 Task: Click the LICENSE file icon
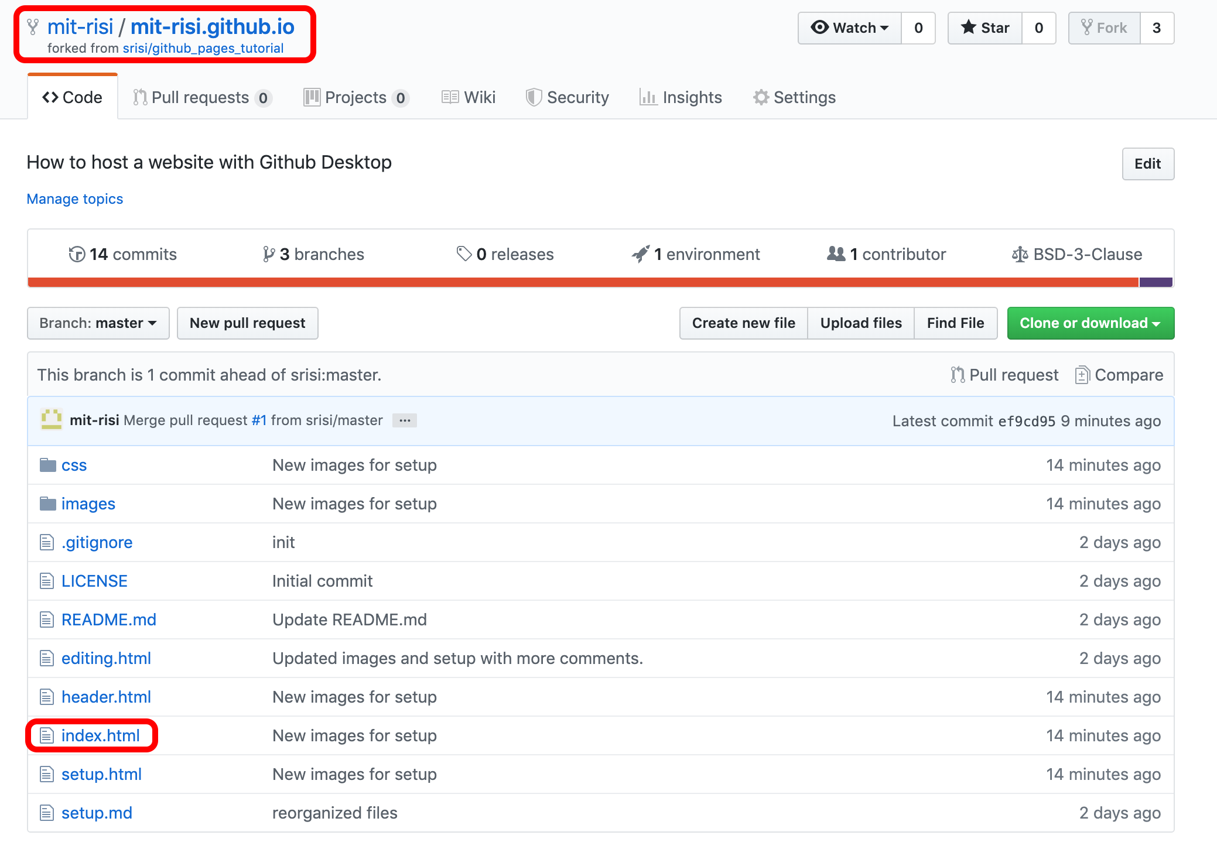pyautogui.click(x=47, y=581)
